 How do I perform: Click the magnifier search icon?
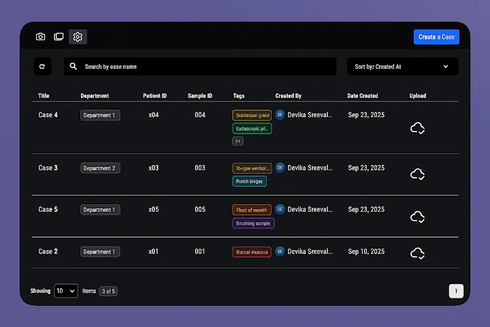coord(73,66)
